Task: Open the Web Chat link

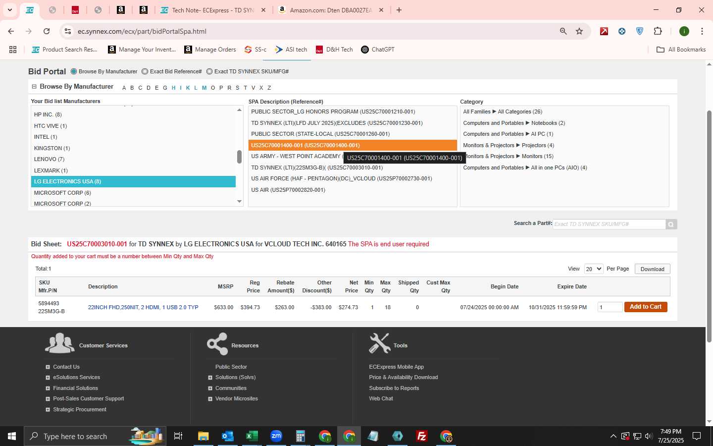Action: [381, 399]
